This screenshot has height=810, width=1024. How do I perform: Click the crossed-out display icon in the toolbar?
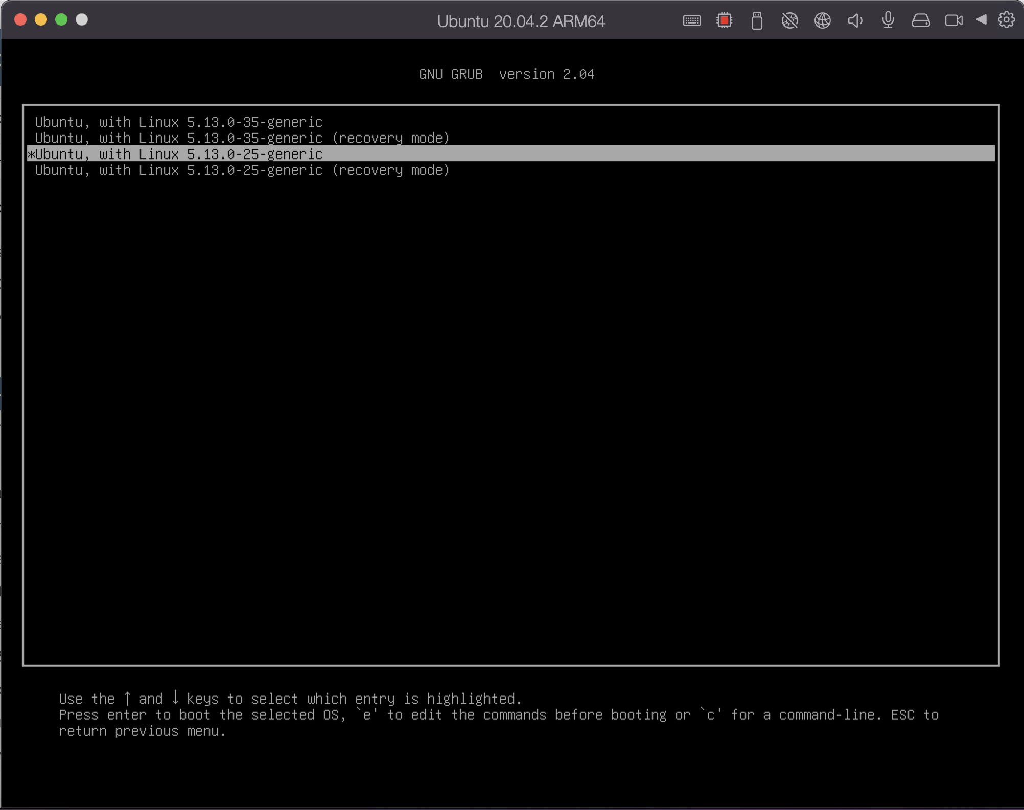coord(789,20)
